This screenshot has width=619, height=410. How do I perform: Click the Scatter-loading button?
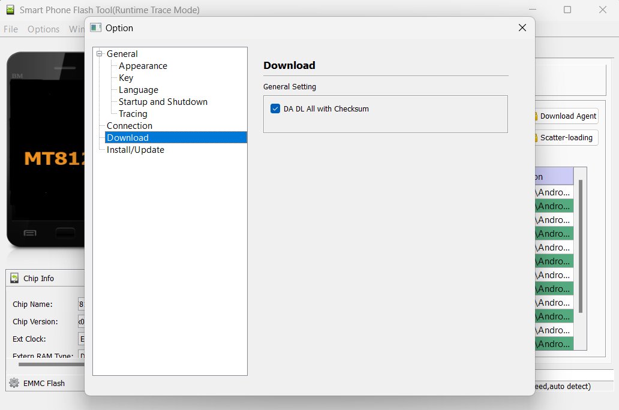565,137
